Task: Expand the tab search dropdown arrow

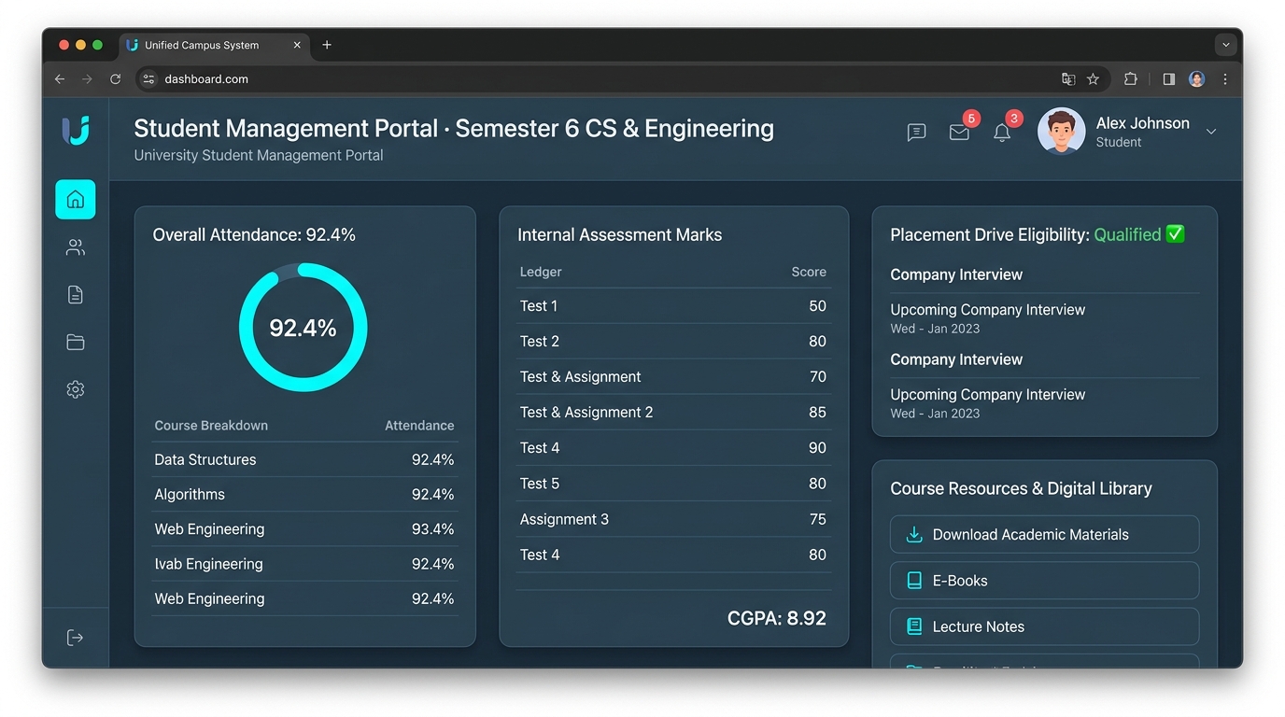Action: tap(1226, 45)
